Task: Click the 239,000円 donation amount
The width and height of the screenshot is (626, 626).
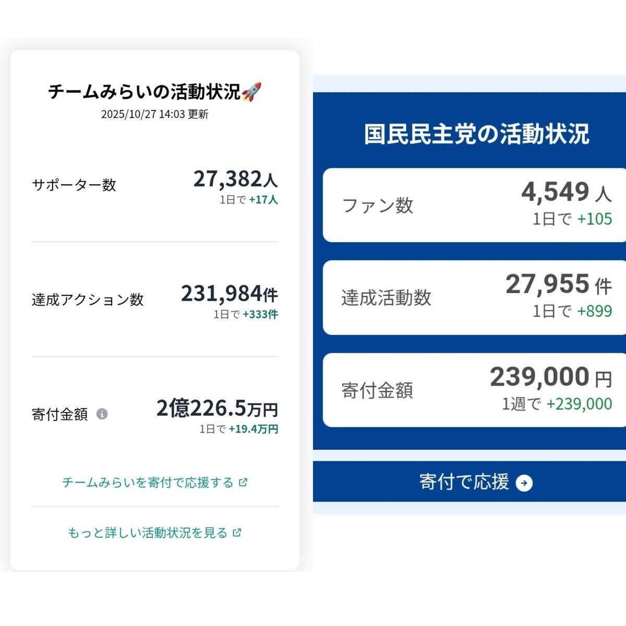Action: 550,377
